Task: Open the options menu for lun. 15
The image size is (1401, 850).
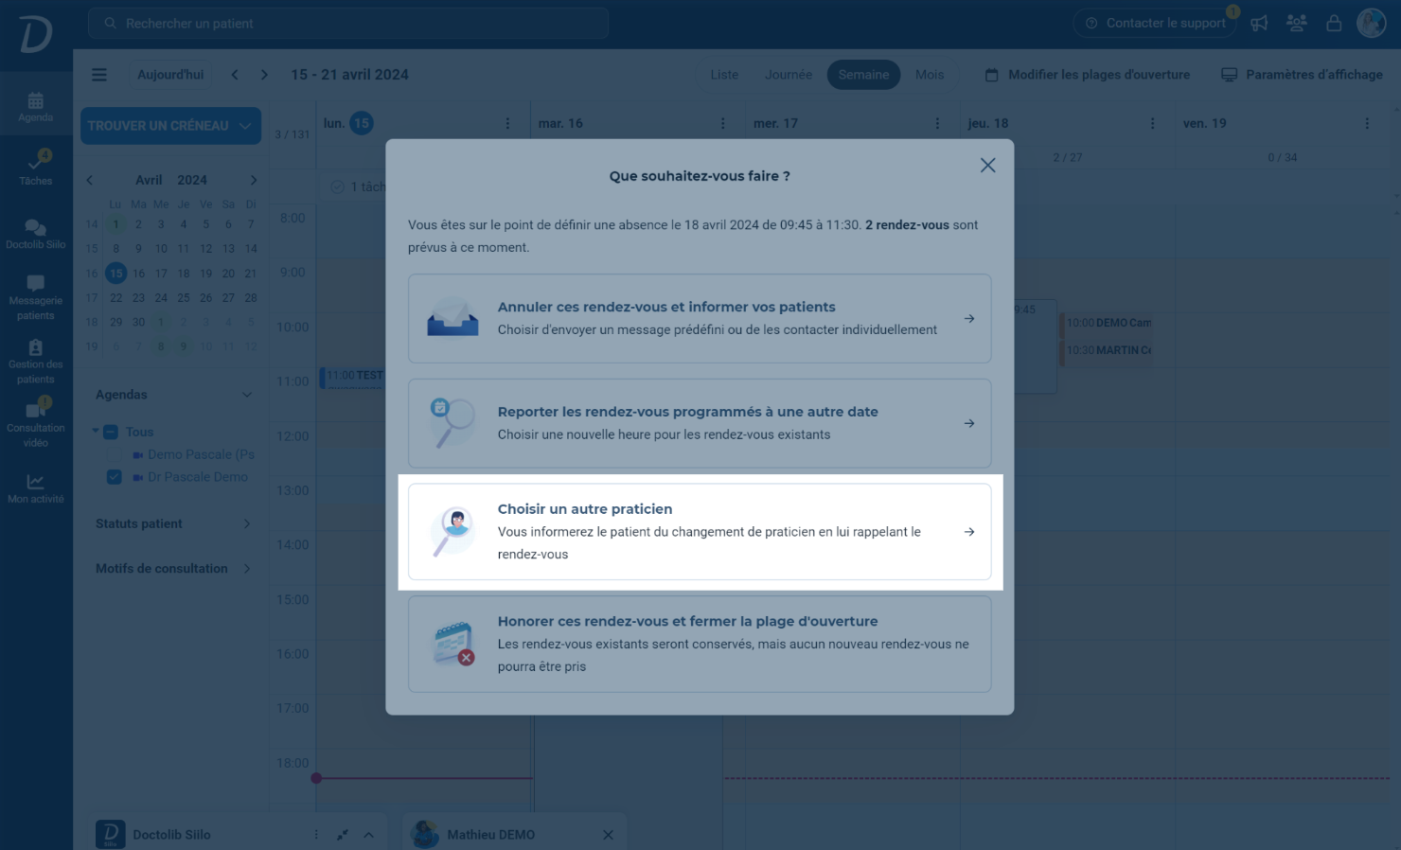Action: point(507,123)
